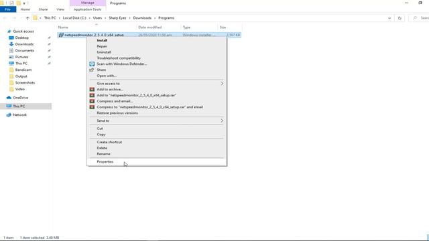This screenshot has width=429, height=241.
Task: Click pinned This PC under Quick access
Action: [x=21, y=64]
